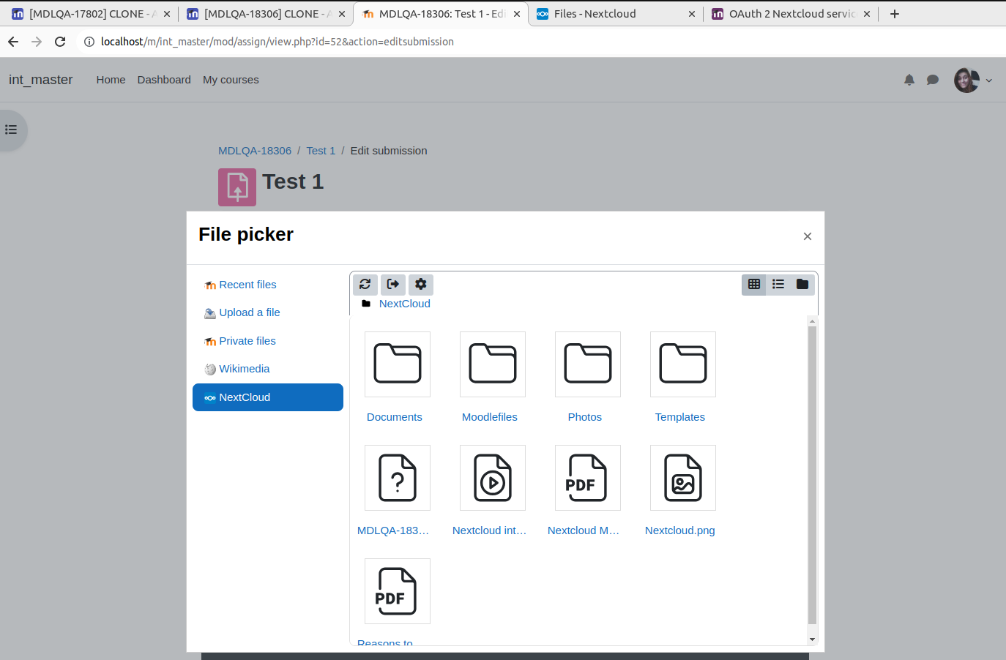
Task: Go to Dashboard in the navigation bar
Action: (x=164, y=80)
